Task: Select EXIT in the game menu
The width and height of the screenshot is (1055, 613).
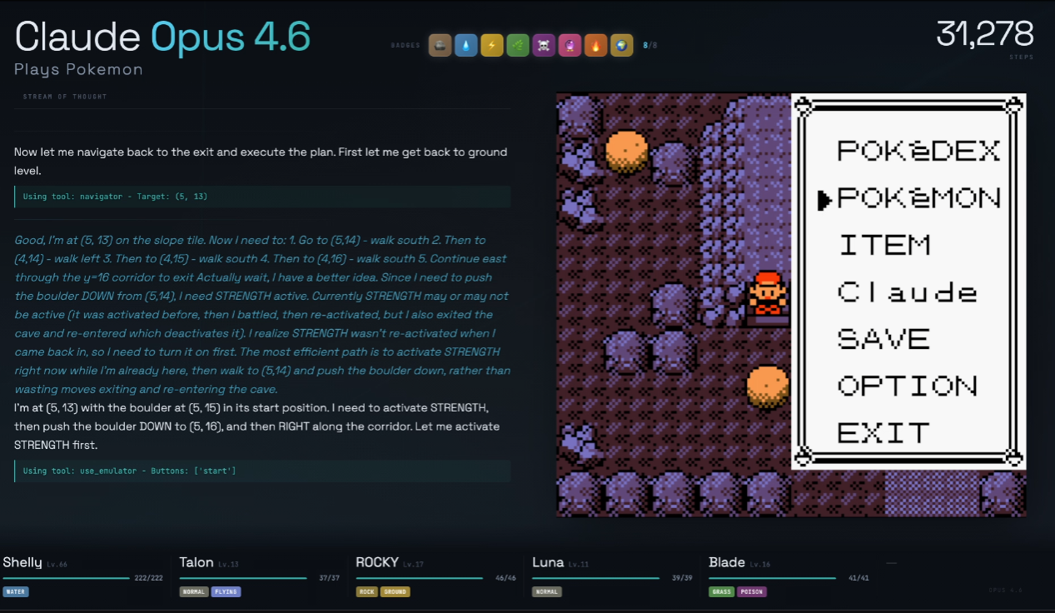Action: point(883,433)
